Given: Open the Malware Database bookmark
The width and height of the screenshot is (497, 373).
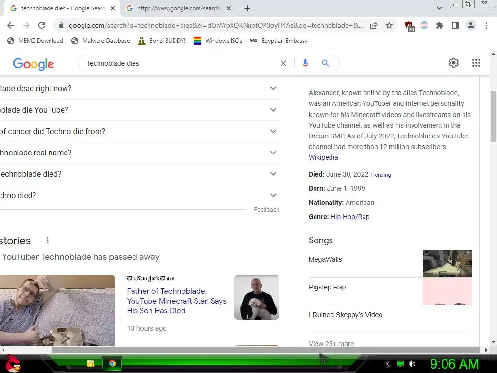Looking at the screenshot, I should pyautogui.click(x=101, y=41).
